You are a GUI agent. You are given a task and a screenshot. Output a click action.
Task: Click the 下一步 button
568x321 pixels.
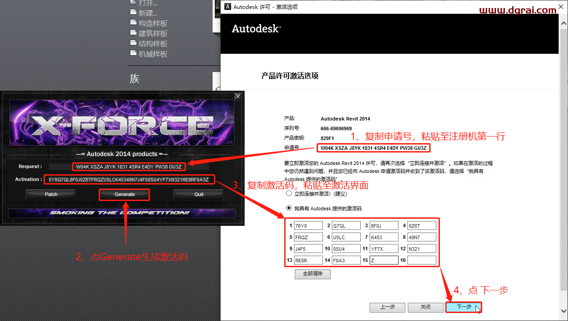(463, 307)
